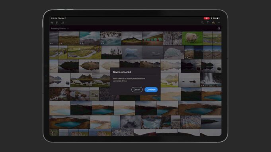The height and width of the screenshot is (152, 271).
Task: Click the Cancel button in dialog
Action: click(x=137, y=90)
